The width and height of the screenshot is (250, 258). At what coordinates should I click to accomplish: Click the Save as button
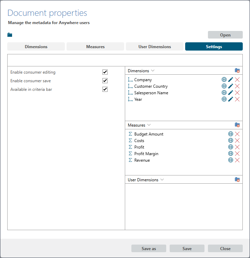click(x=149, y=249)
